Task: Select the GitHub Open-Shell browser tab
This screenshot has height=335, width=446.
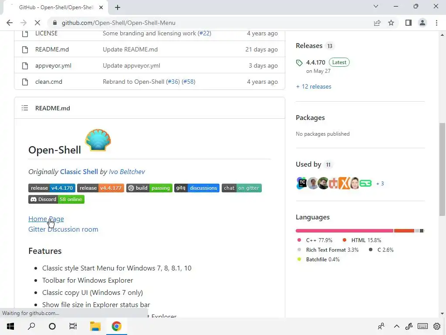Action: 56,7
